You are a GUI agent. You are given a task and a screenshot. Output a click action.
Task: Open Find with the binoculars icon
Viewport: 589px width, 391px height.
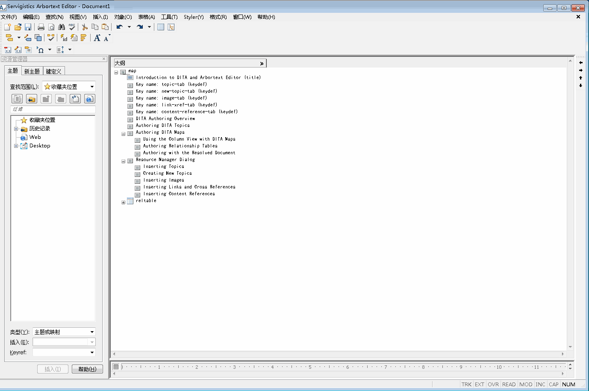pyautogui.click(x=62, y=27)
